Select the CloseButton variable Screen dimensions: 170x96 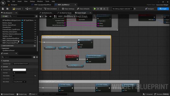click(7, 27)
